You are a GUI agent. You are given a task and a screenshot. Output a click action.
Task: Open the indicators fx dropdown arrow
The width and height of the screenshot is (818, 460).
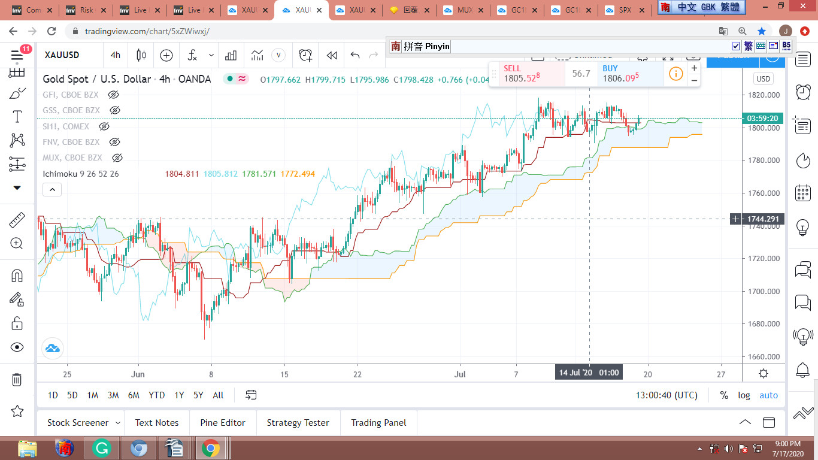click(211, 55)
